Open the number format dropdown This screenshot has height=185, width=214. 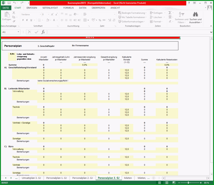pyautogui.click(x=115, y=14)
